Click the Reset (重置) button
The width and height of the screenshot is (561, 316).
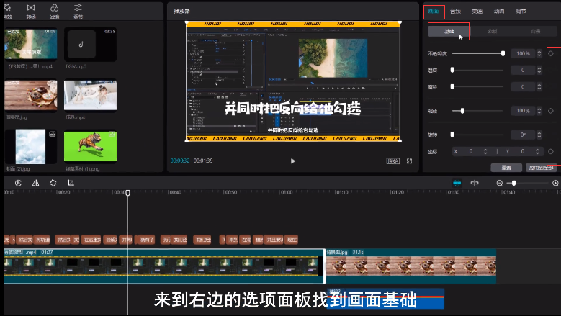tap(506, 167)
